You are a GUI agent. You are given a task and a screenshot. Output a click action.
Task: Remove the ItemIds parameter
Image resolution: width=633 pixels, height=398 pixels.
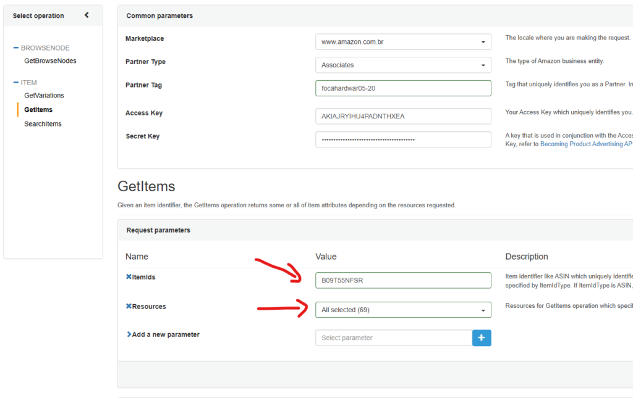(x=129, y=276)
